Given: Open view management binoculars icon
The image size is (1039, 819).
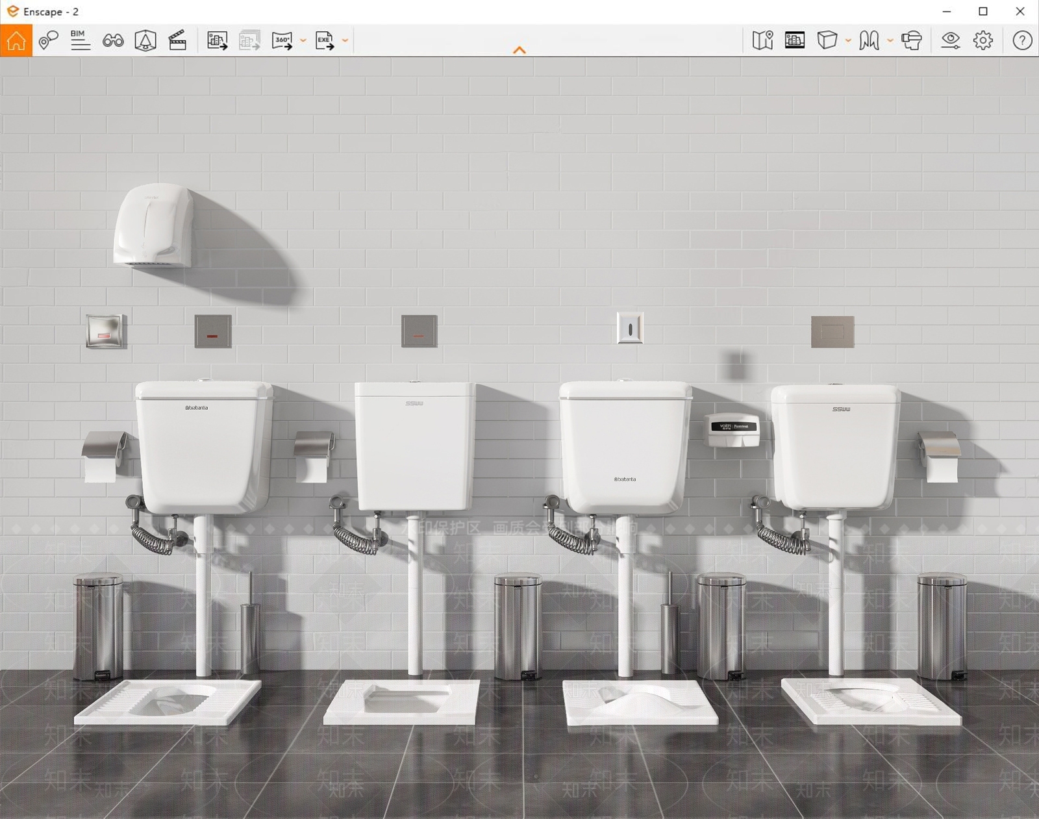Looking at the screenshot, I should coord(113,41).
